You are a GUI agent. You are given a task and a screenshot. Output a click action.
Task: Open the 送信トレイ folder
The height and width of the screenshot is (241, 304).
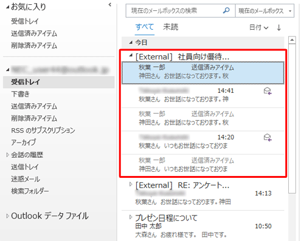25,167
